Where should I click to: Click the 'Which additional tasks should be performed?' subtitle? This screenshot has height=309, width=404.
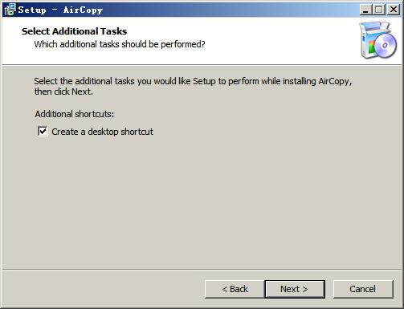[120, 44]
